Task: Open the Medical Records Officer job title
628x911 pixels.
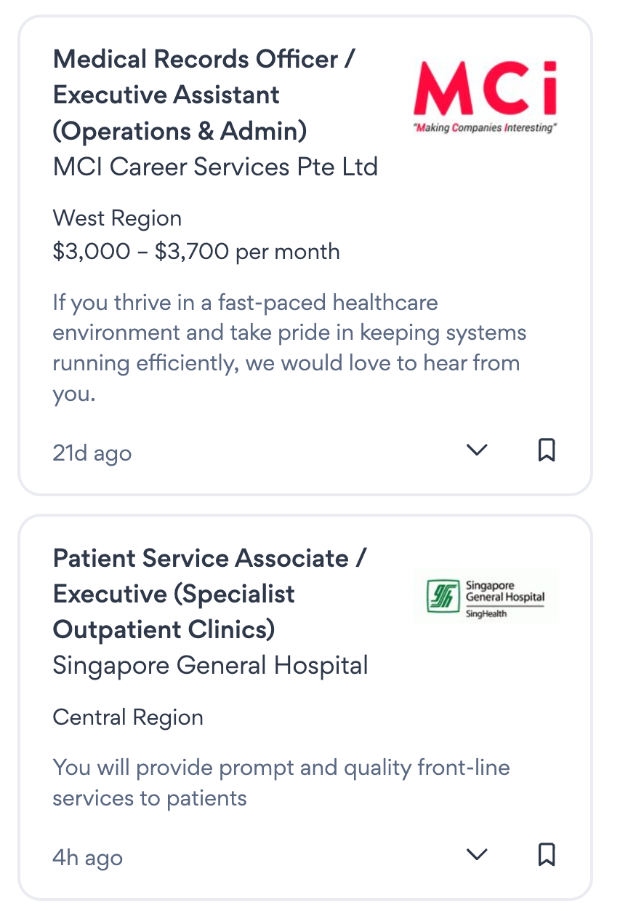Action: point(204,59)
